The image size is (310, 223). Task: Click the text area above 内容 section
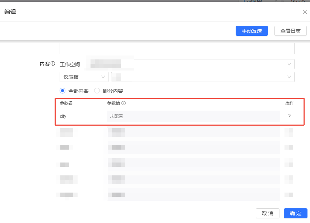coord(177,49)
